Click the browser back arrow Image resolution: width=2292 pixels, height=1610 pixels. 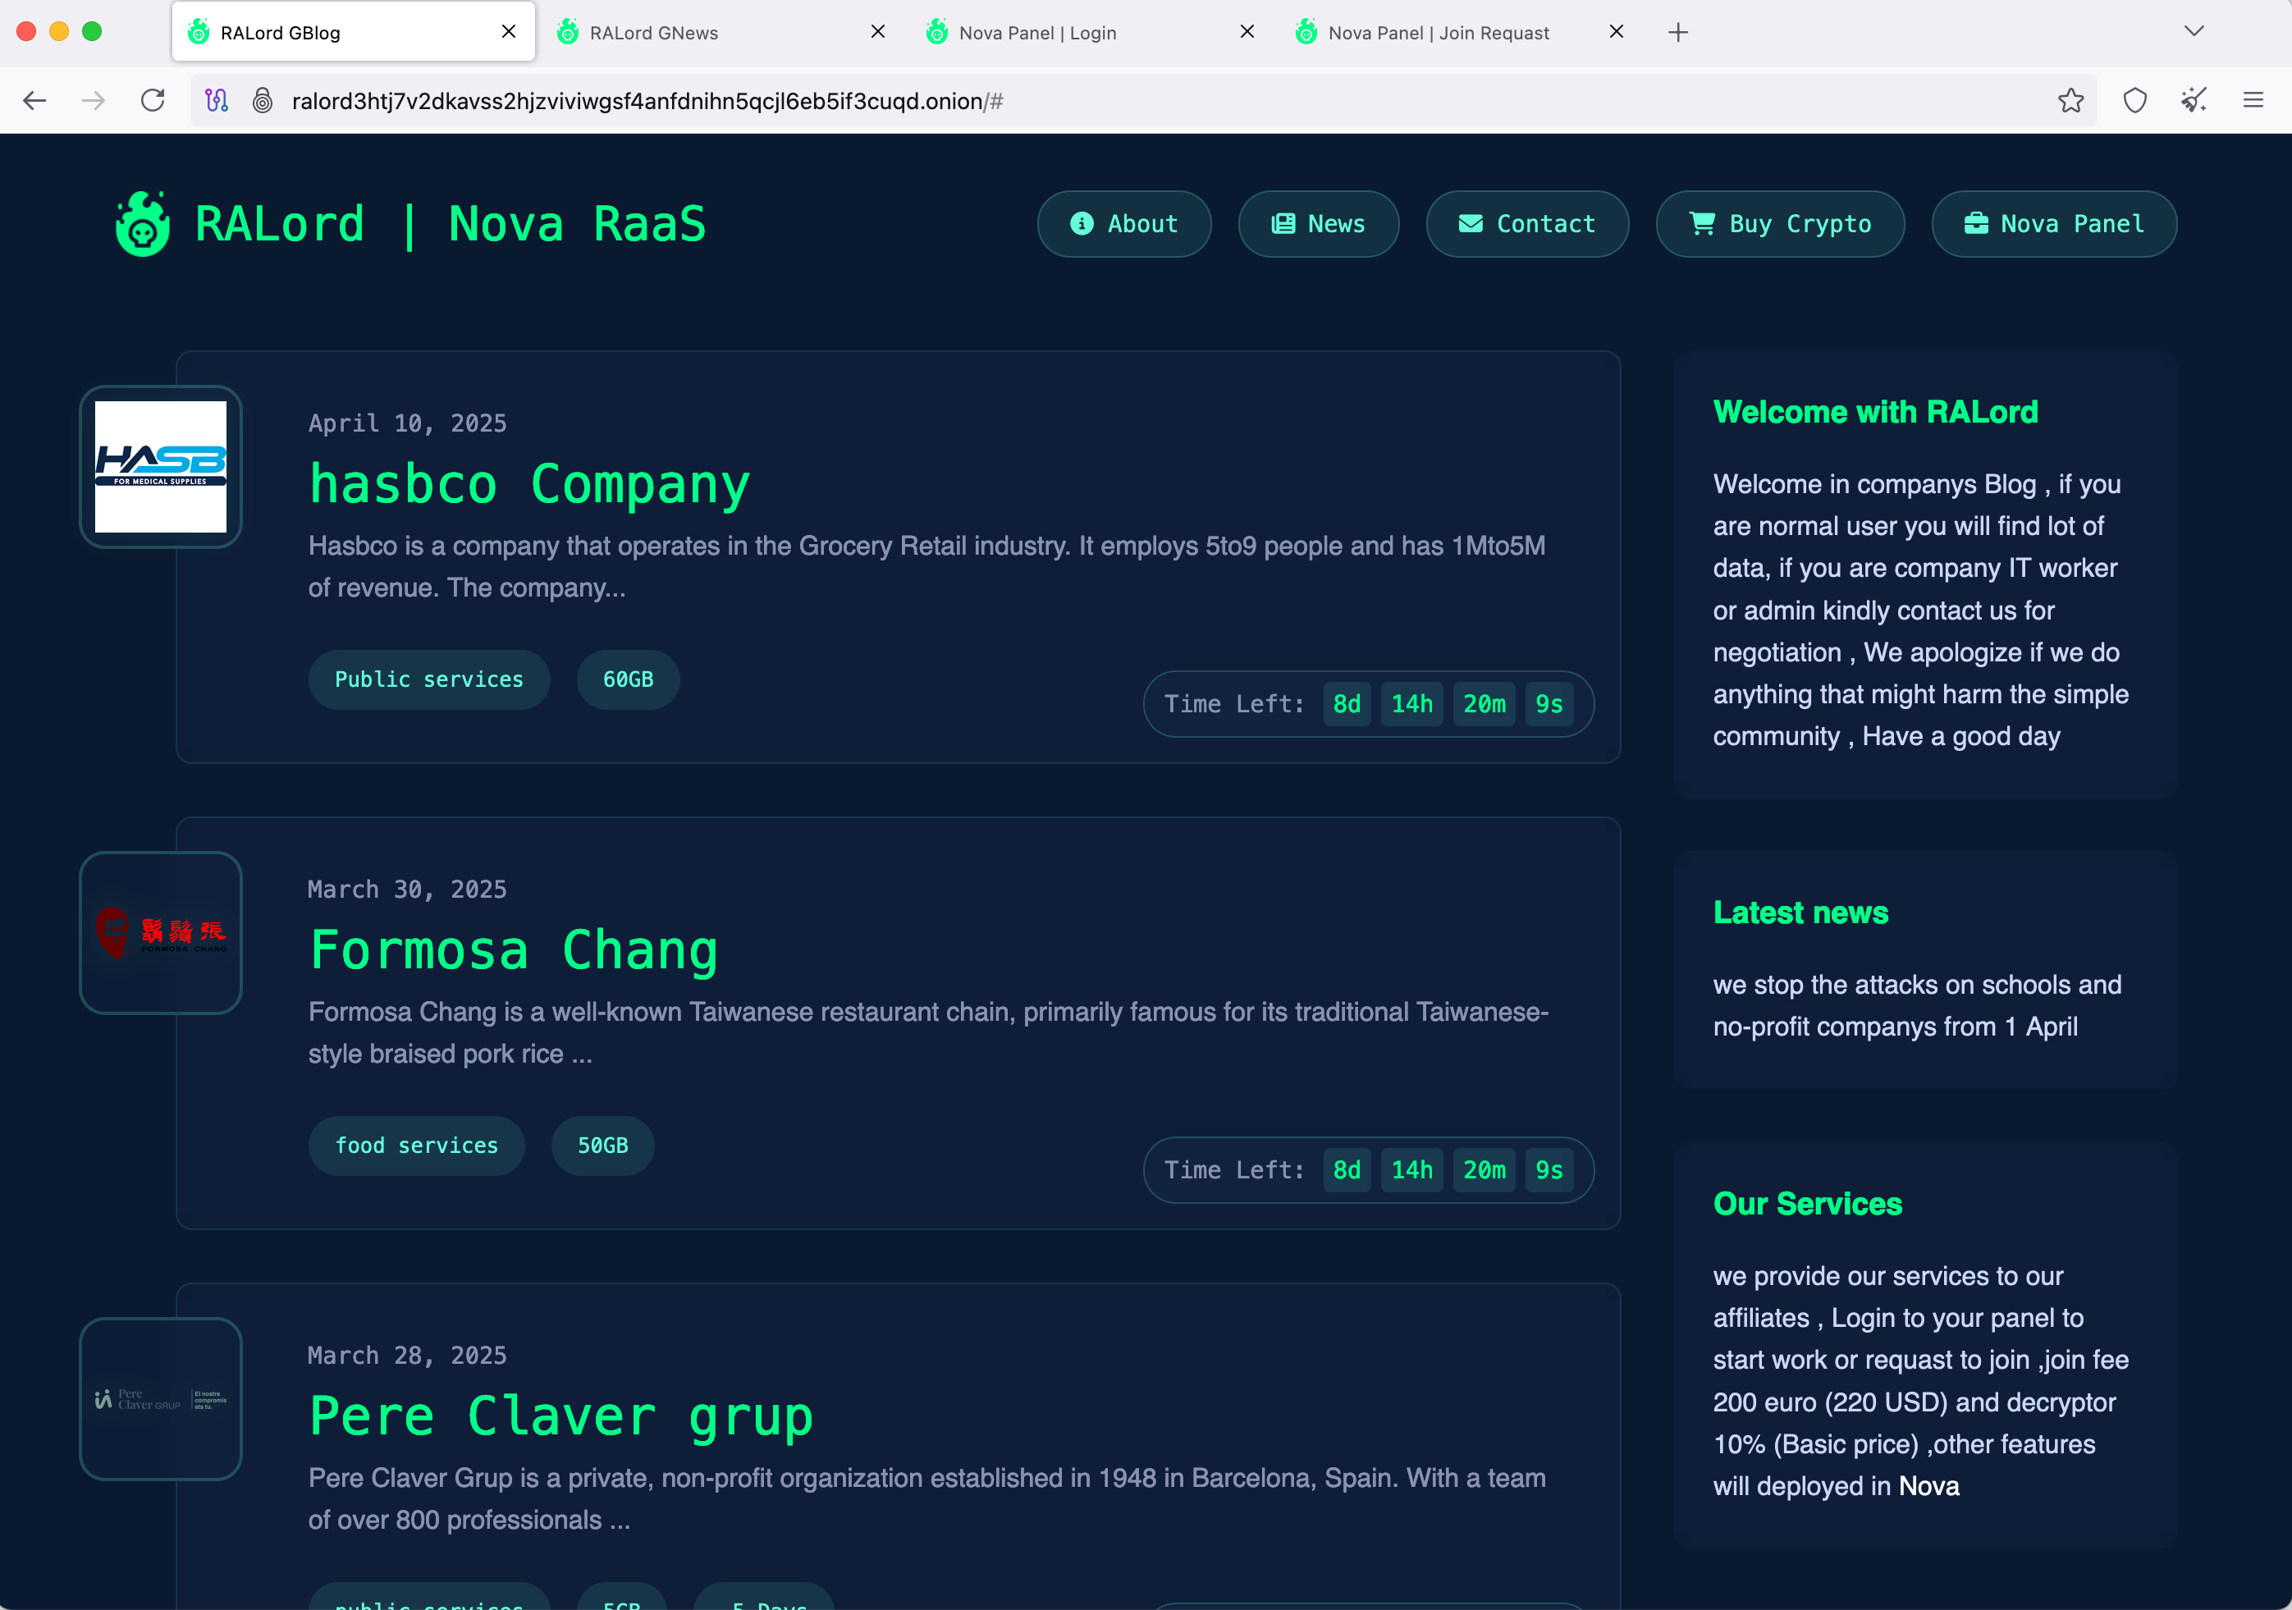click(x=35, y=101)
